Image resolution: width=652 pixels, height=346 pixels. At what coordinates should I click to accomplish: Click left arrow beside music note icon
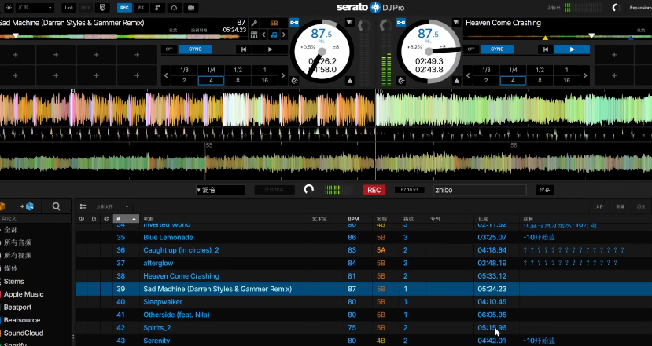tap(263, 35)
